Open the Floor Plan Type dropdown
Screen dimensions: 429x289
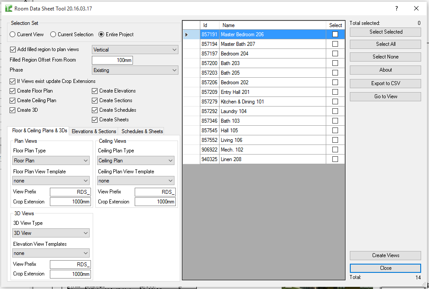(x=51, y=161)
